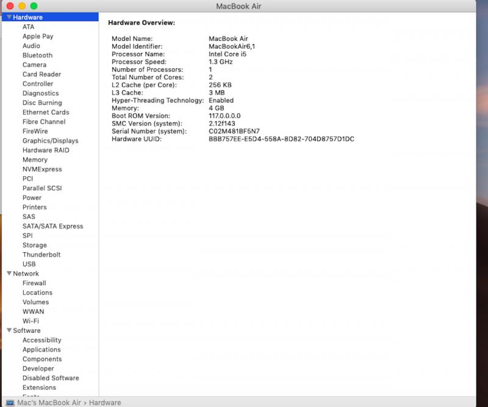Open Storage section
This screenshot has height=407, width=488.
(x=35, y=246)
